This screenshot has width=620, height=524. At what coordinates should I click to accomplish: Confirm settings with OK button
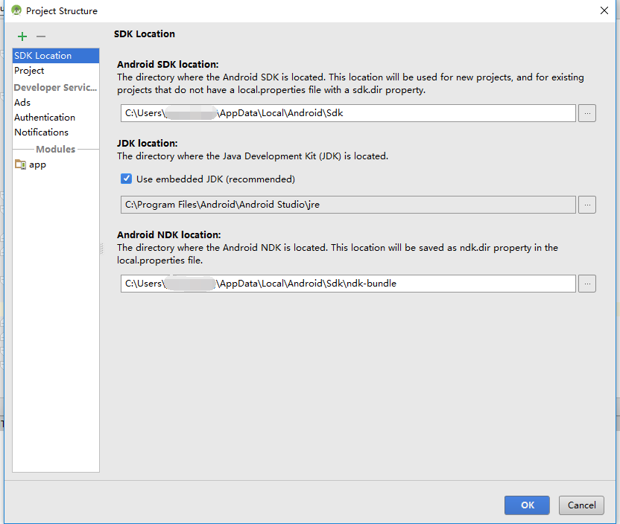click(527, 505)
